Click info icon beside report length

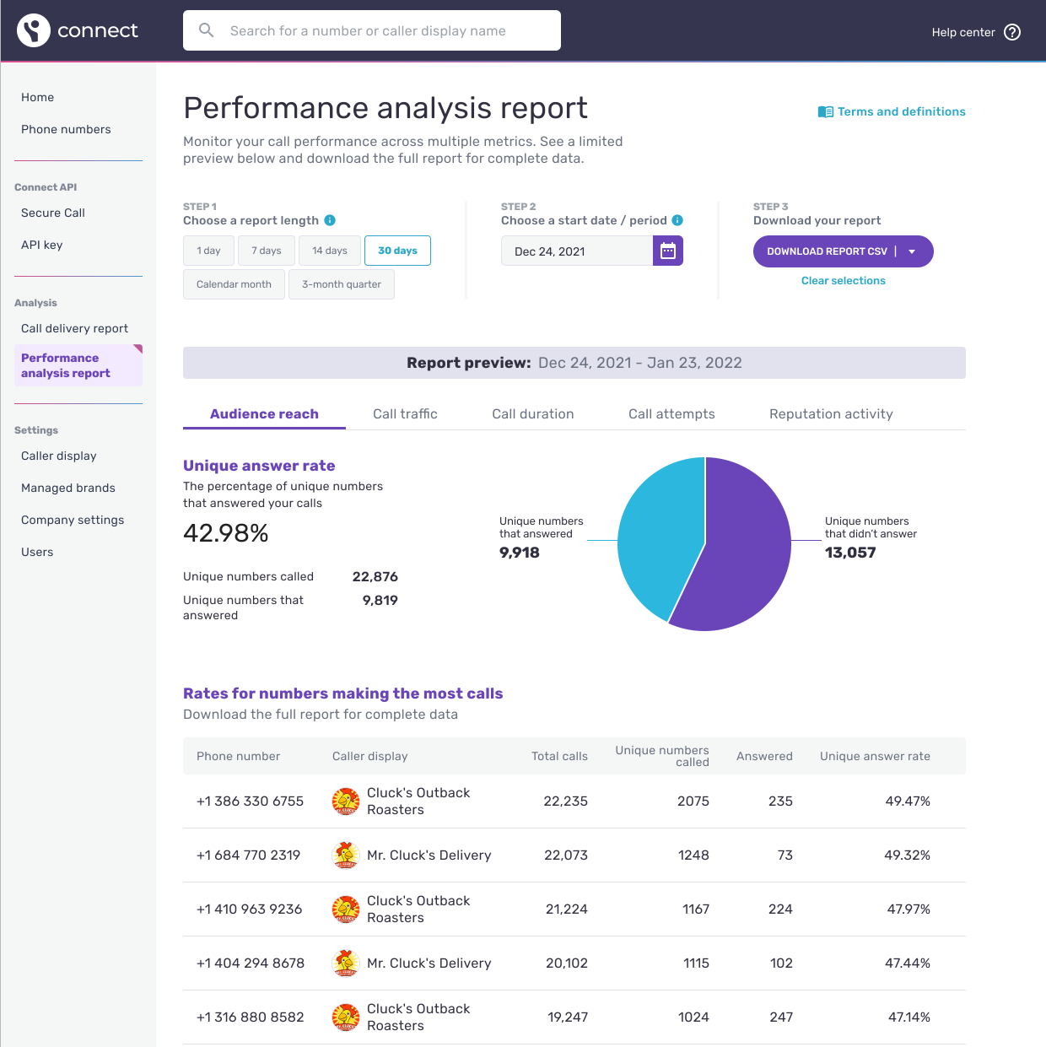click(330, 220)
